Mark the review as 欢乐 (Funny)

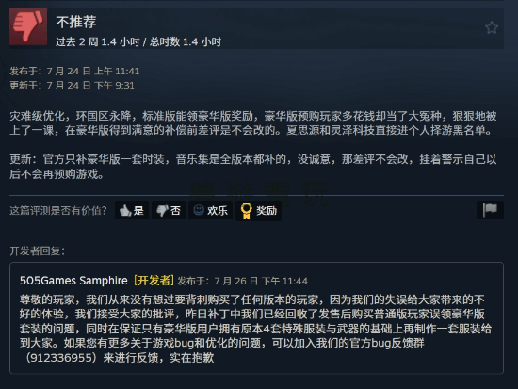(x=210, y=210)
